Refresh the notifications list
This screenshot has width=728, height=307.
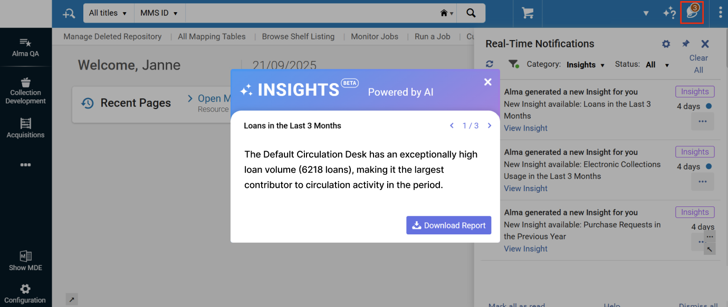pyautogui.click(x=490, y=64)
